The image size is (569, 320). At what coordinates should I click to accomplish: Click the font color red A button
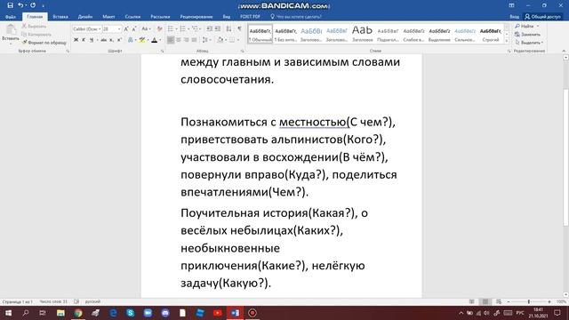coord(155,40)
